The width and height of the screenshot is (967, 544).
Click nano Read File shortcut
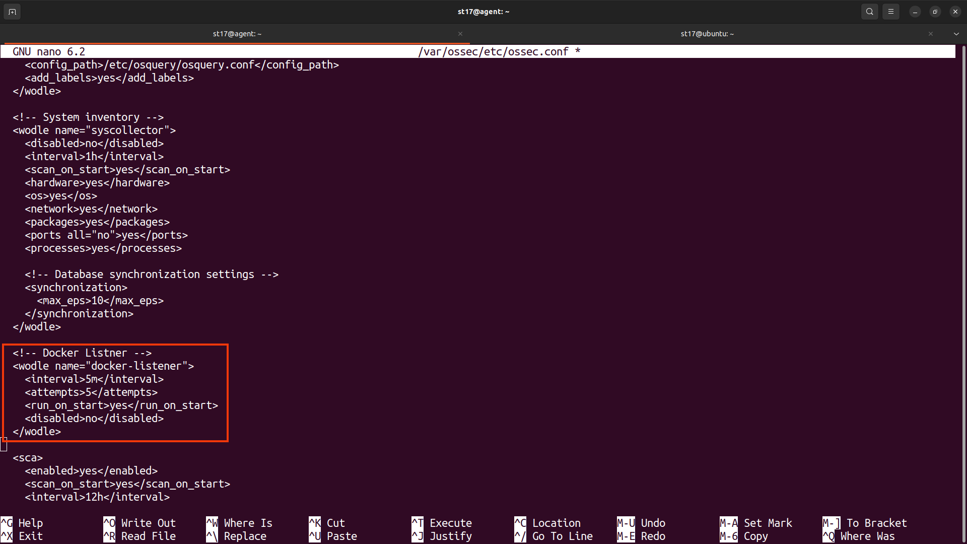tap(140, 536)
